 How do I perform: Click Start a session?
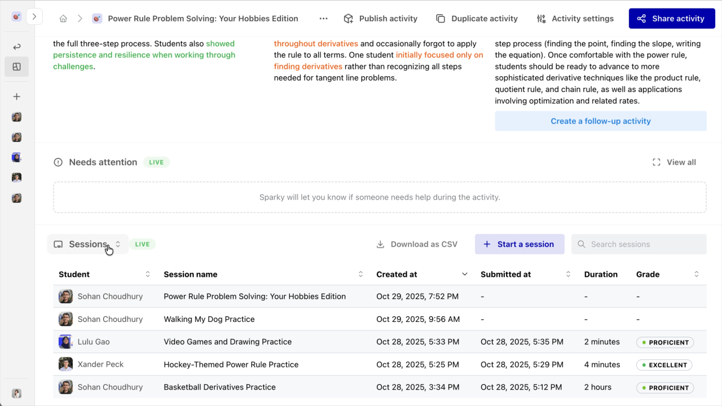click(520, 244)
